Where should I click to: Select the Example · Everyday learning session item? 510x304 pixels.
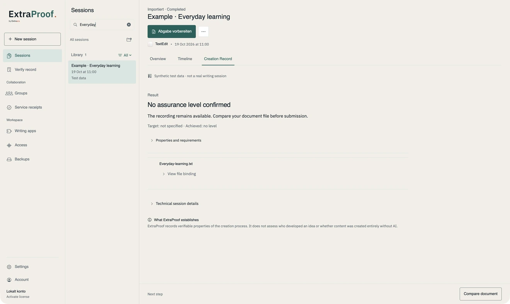tap(102, 72)
